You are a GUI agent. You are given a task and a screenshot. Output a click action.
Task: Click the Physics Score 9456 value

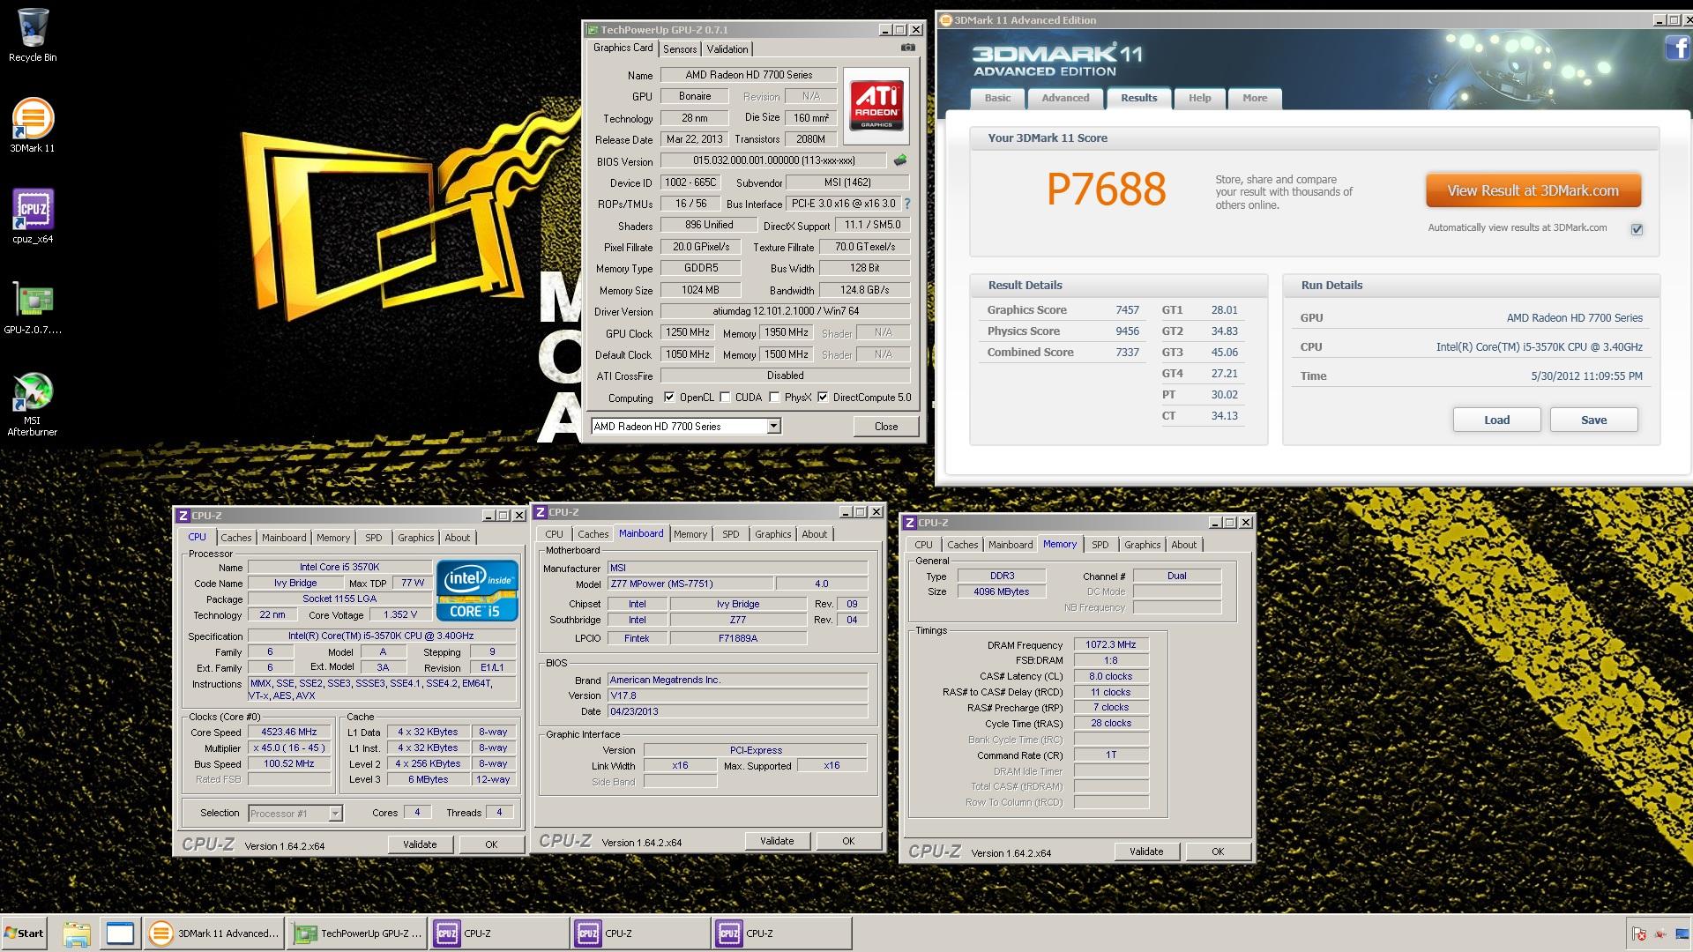click(x=1127, y=331)
